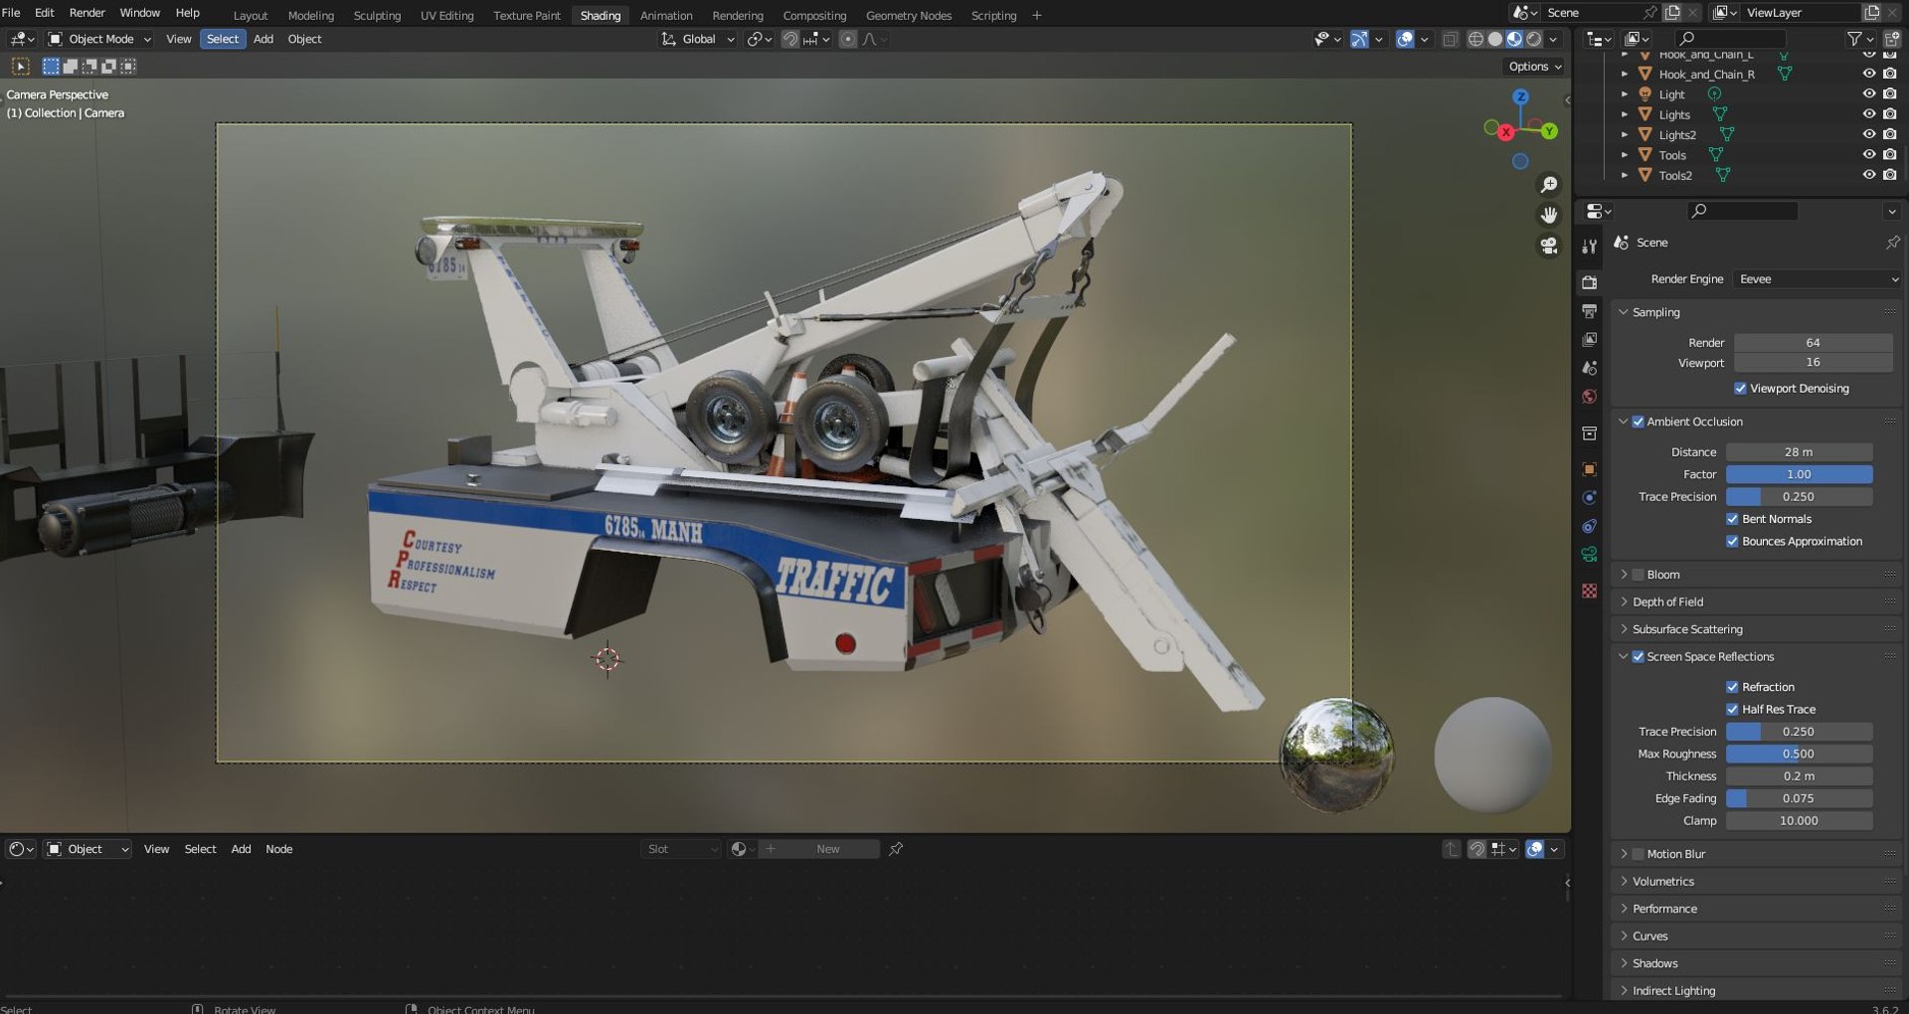Click the pin icon in node editor header
This screenshot has height=1014, width=1909.
(x=896, y=849)
